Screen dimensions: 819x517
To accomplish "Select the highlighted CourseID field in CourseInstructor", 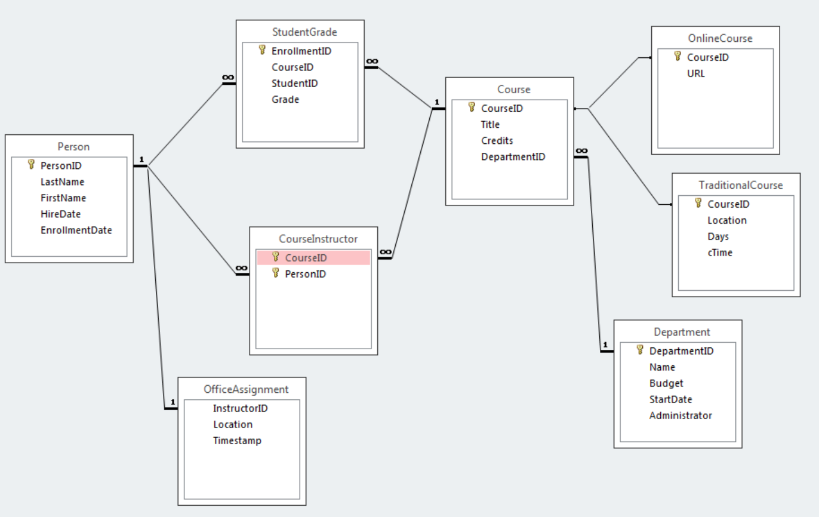I will coord(313,257).
